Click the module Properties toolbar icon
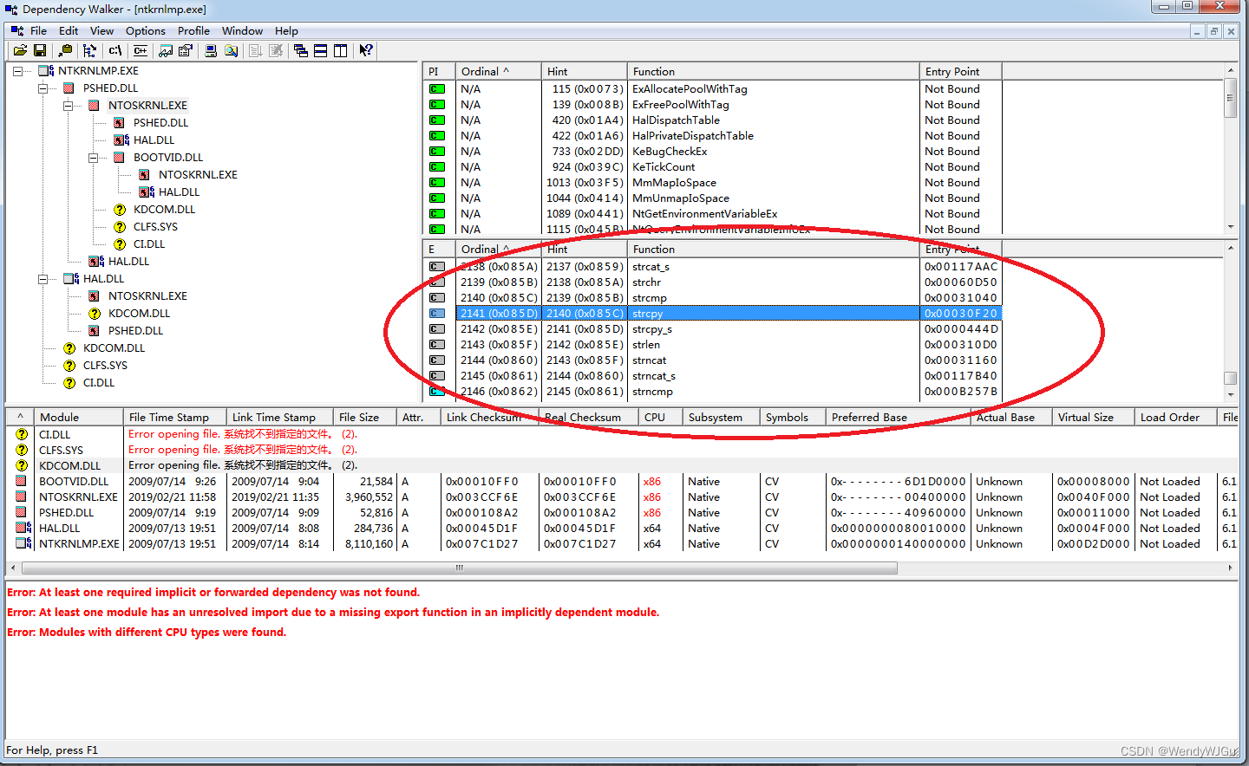 coord(186,51)
